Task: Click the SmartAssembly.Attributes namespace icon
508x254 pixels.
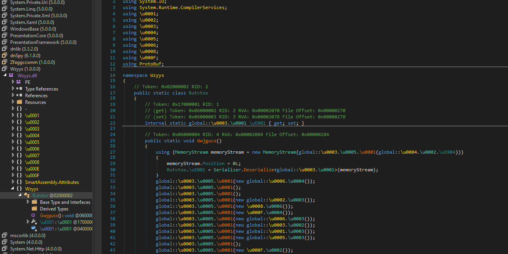Action: coord(19,182)
